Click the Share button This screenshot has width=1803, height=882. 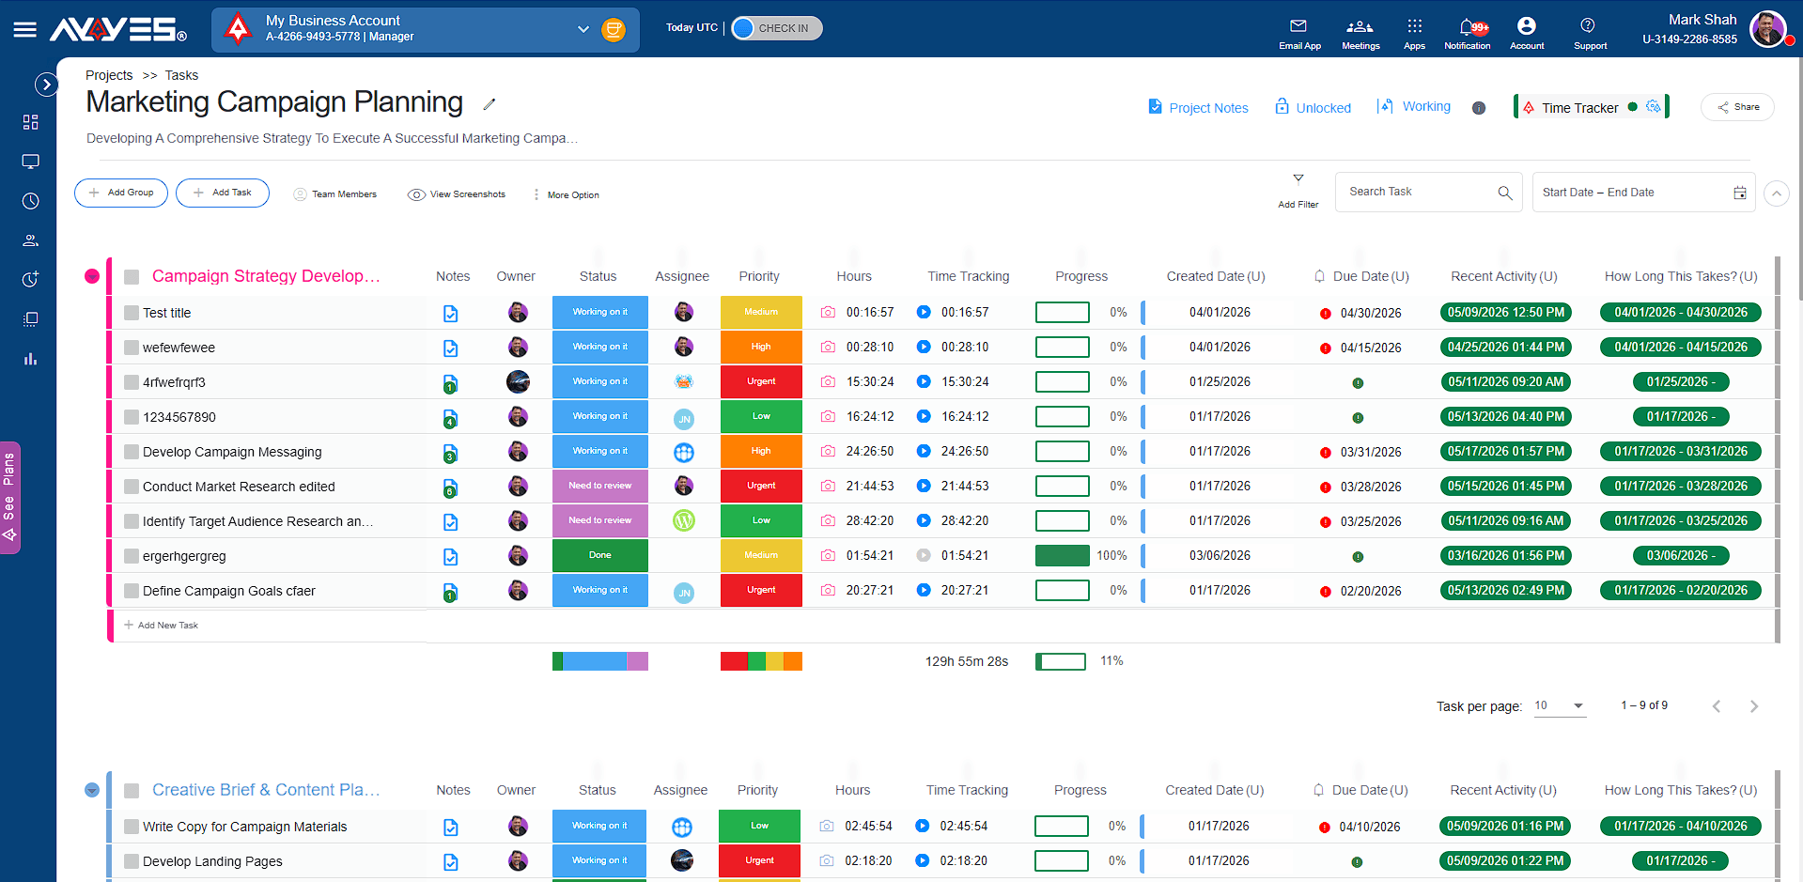coord(1737,107)
